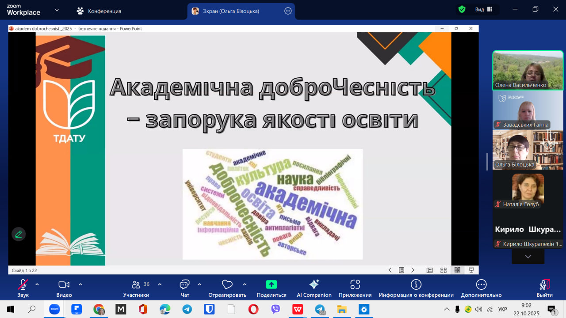Open the Чат chat panel
The image size is (566, 318).
tap(185, 288)
